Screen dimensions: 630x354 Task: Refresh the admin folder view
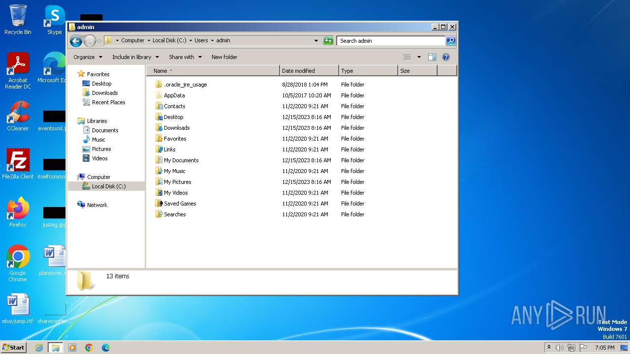pyautogui.click(x=328, y=41)
